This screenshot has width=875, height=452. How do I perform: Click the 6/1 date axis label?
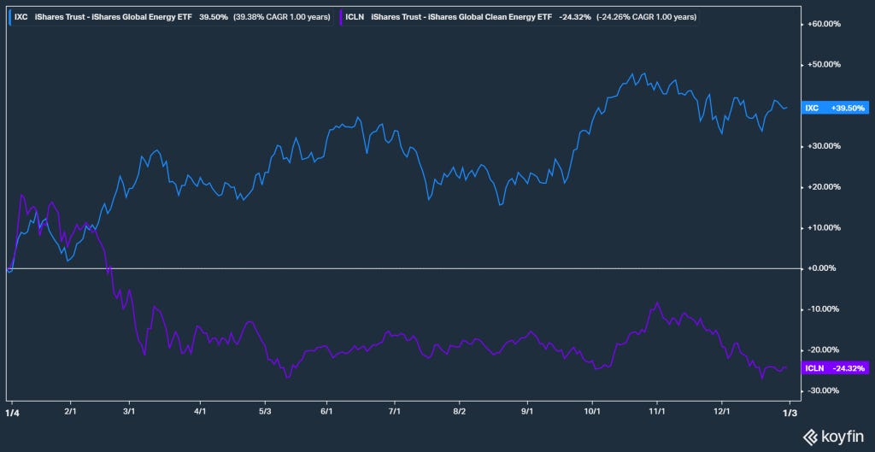[x=327, y=412]
